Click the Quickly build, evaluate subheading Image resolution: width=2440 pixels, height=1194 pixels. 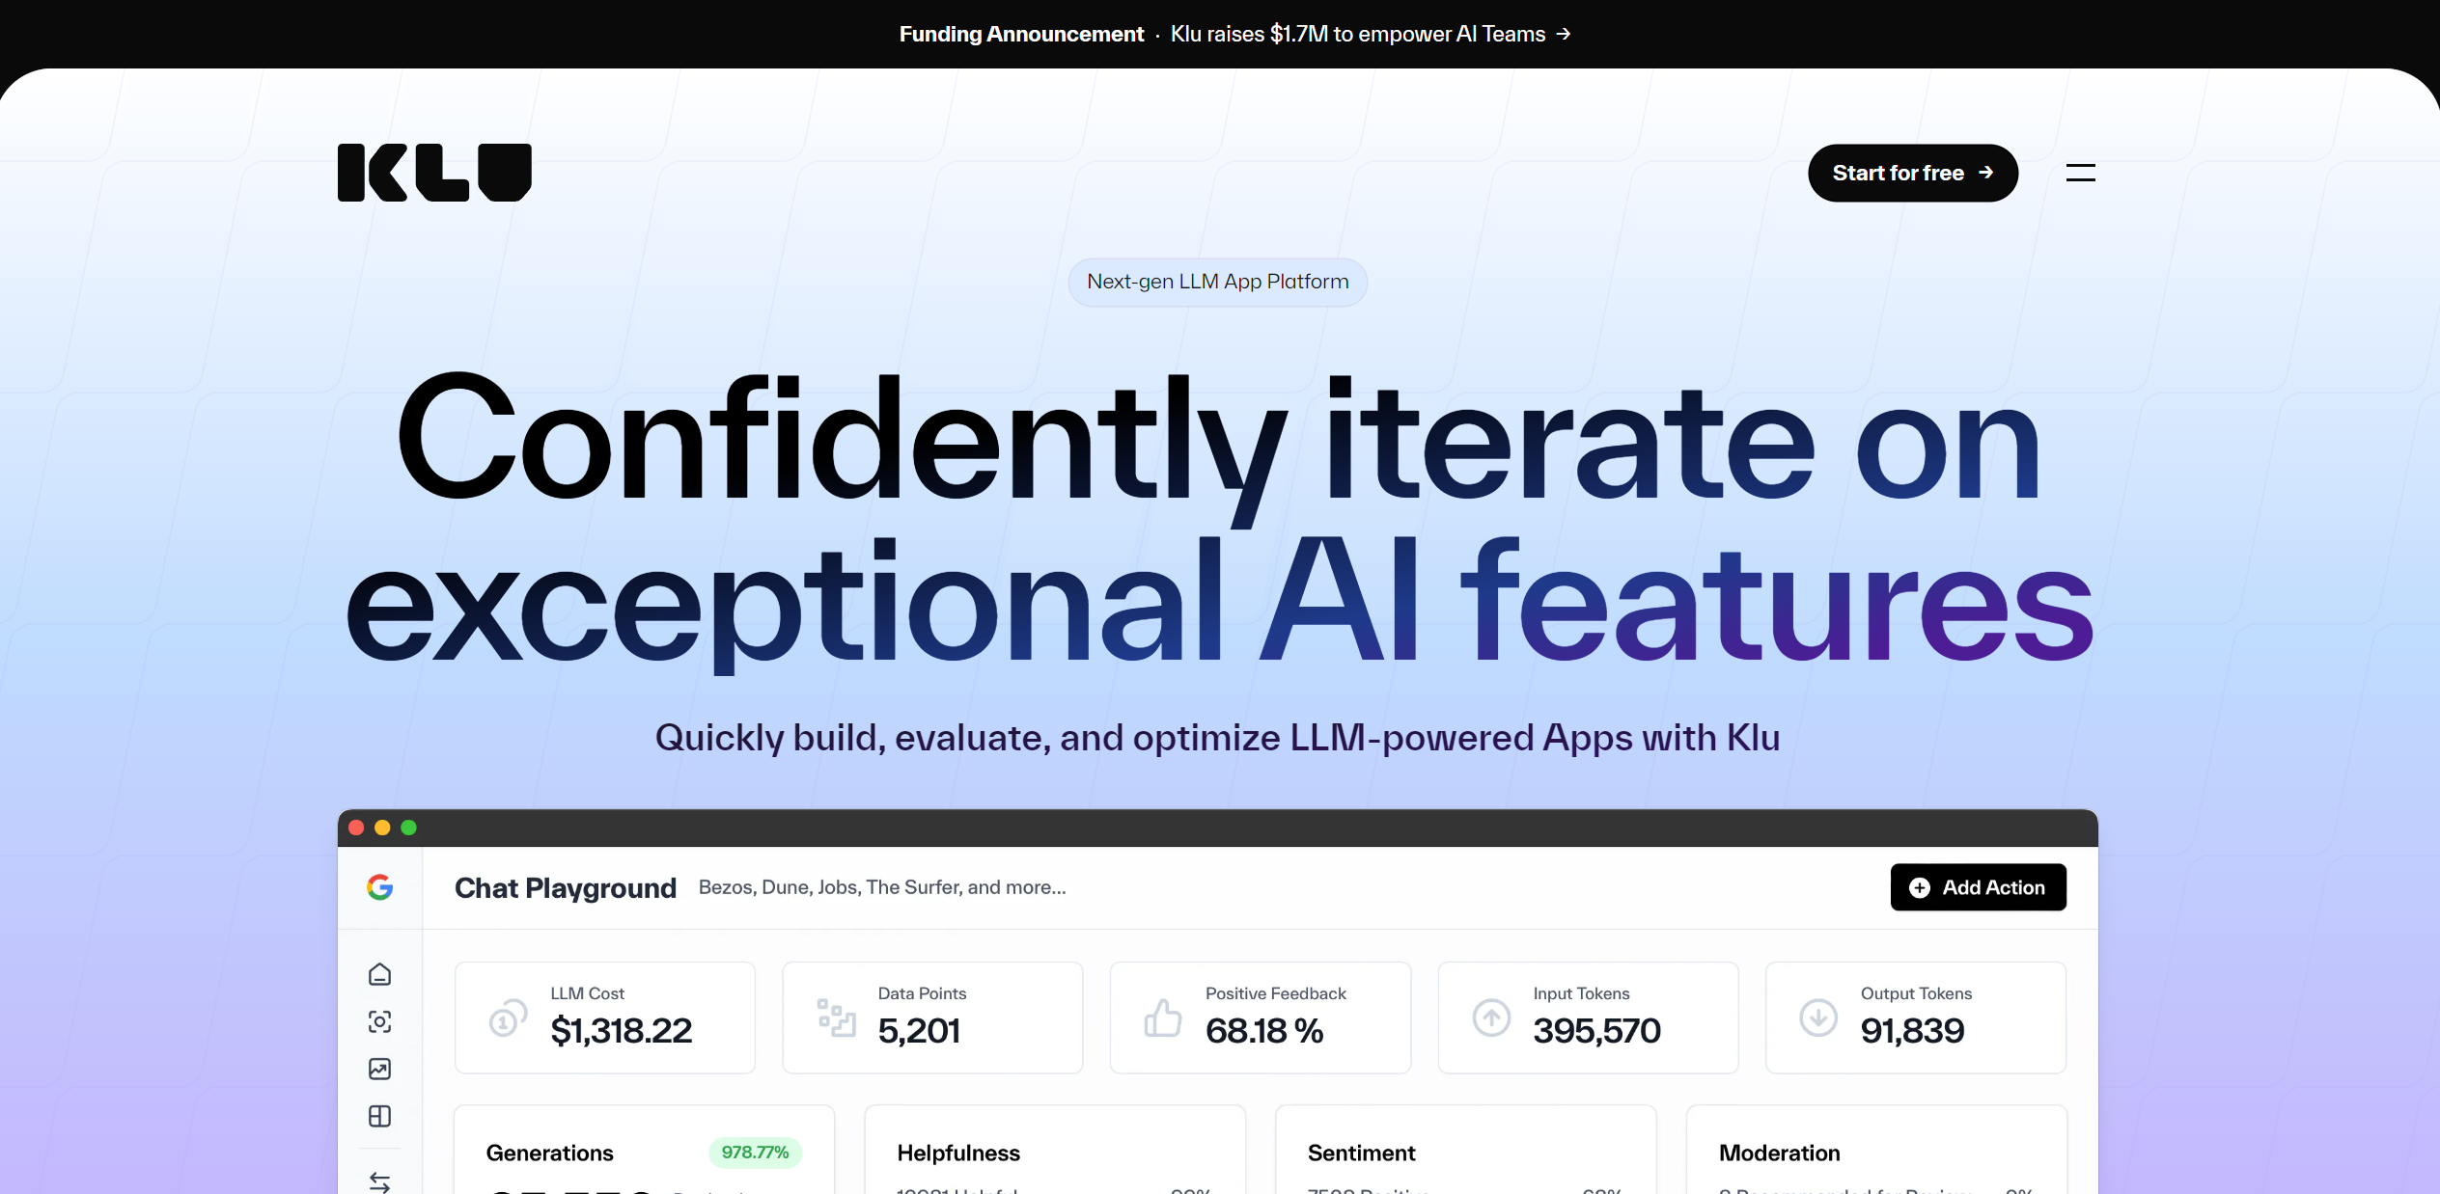[1217, 738]
